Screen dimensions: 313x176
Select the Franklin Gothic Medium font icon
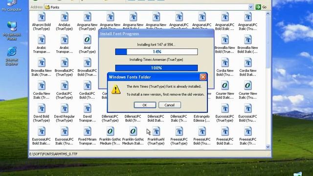(x=110, y=132)
